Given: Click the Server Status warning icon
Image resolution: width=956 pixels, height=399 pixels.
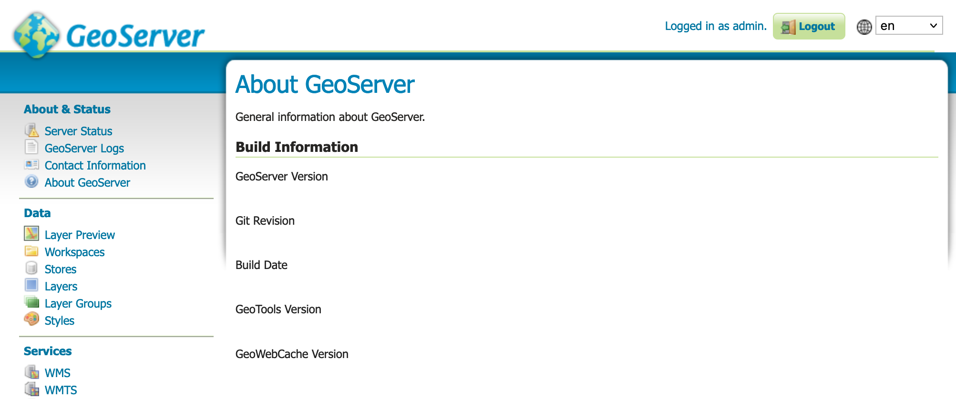Looking at the screenshot, I should [31, 130].
